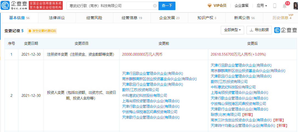Open 上海尚颀投资管理合伙企业 in 变更后 column

point(239,92)
